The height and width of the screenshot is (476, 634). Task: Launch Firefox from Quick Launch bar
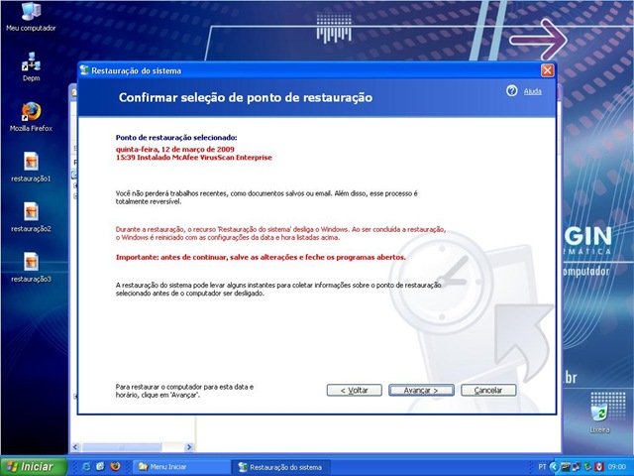click(115, 467)
